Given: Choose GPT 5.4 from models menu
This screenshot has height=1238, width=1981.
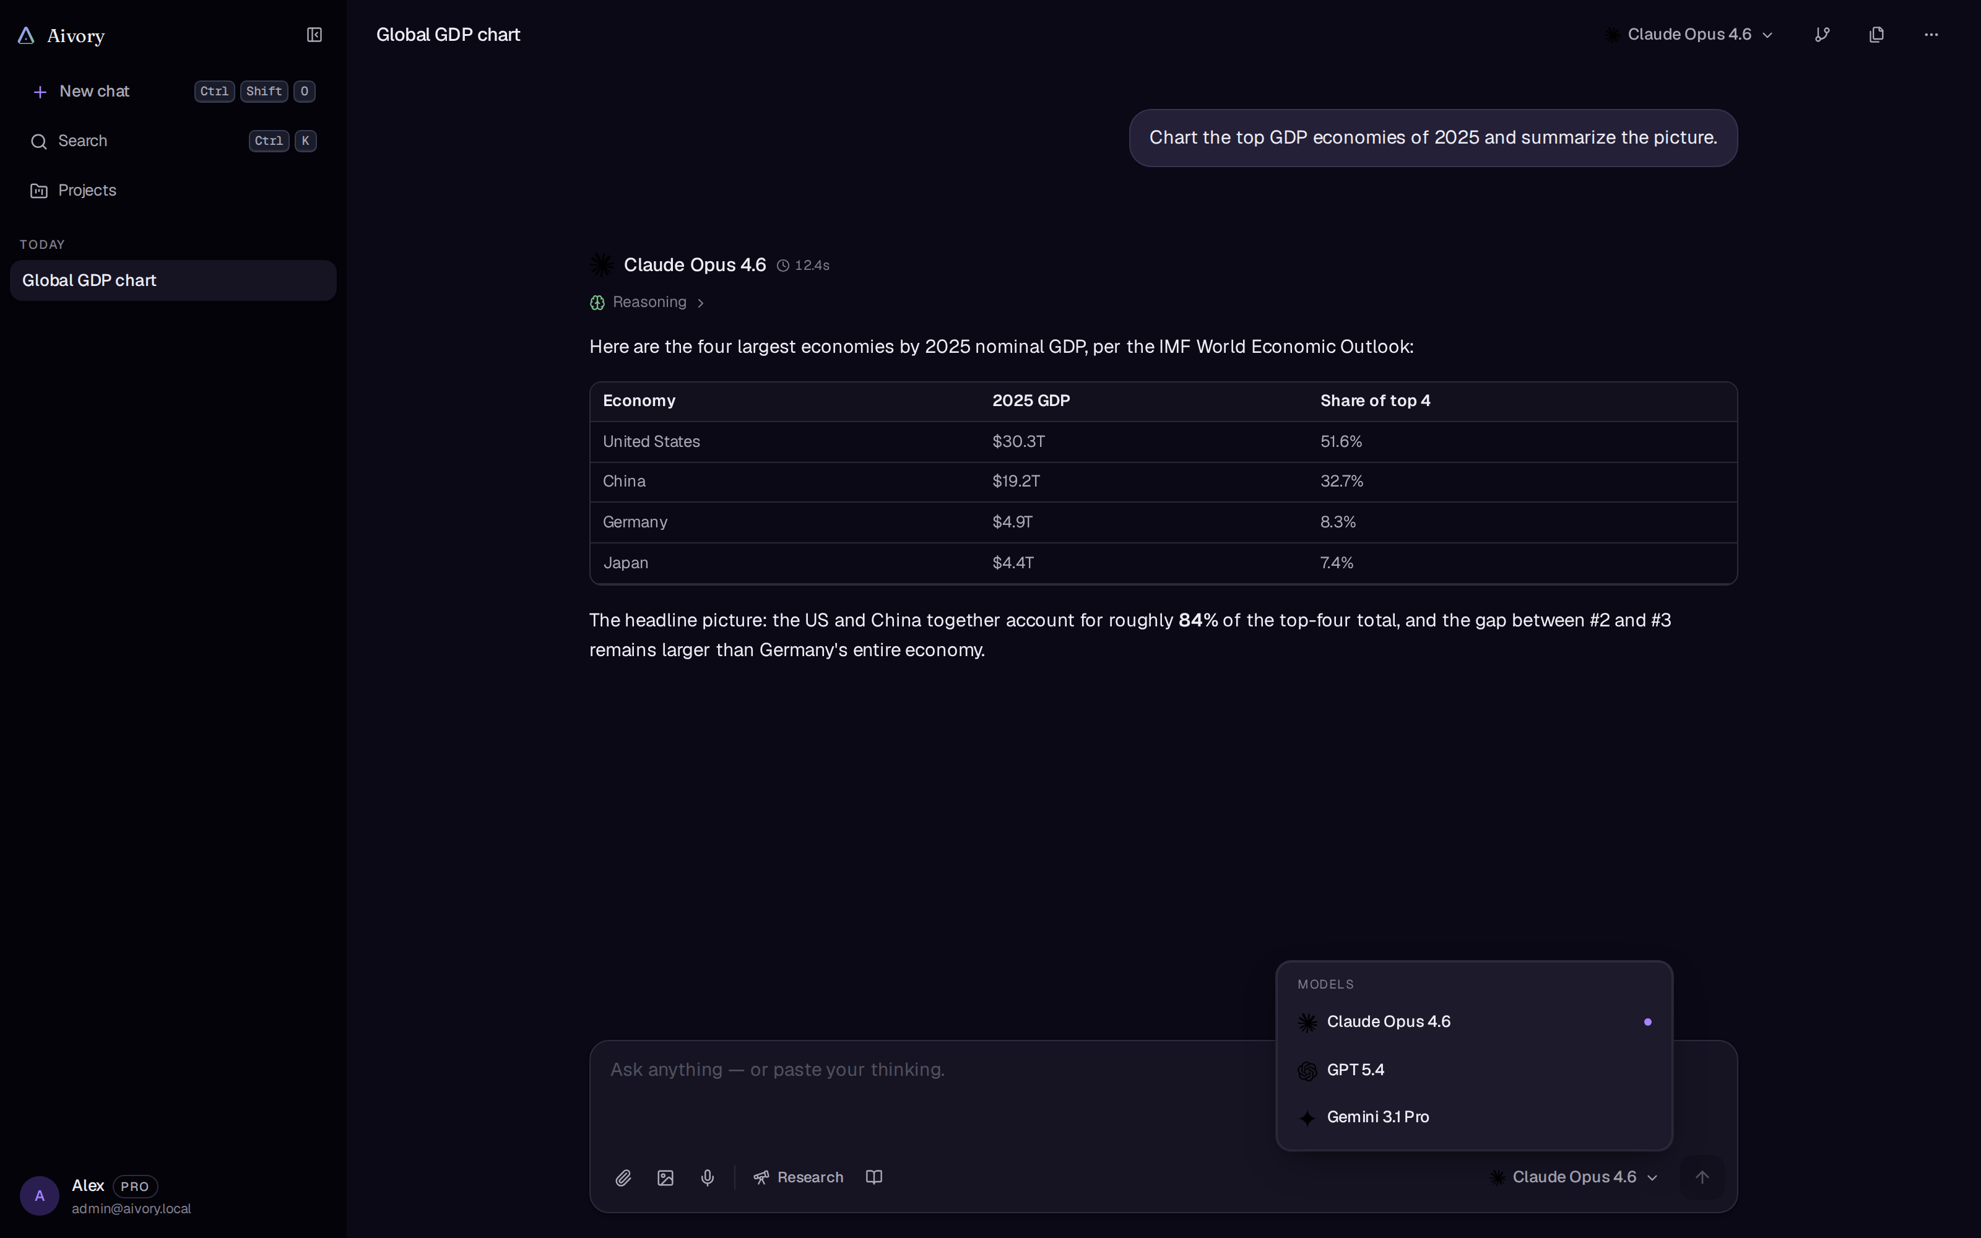Looking at the screenshot, I should point(1473,1070).
